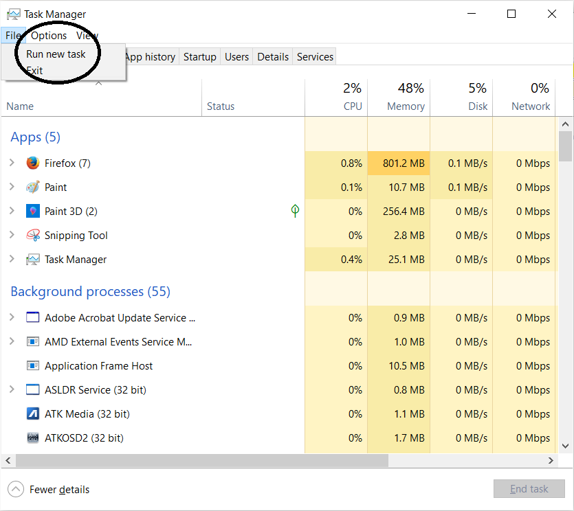Click the horizontal scrollbar right arrow
The height and width of the screenshot is (511, 574).
[551, 461]
